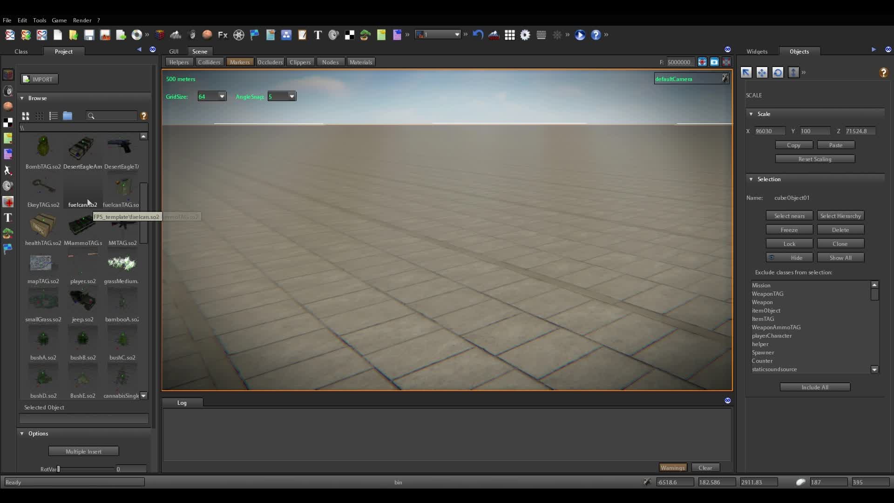
Task: Select the Move tool in Objects panel
Action: click(x=762, y=73)
